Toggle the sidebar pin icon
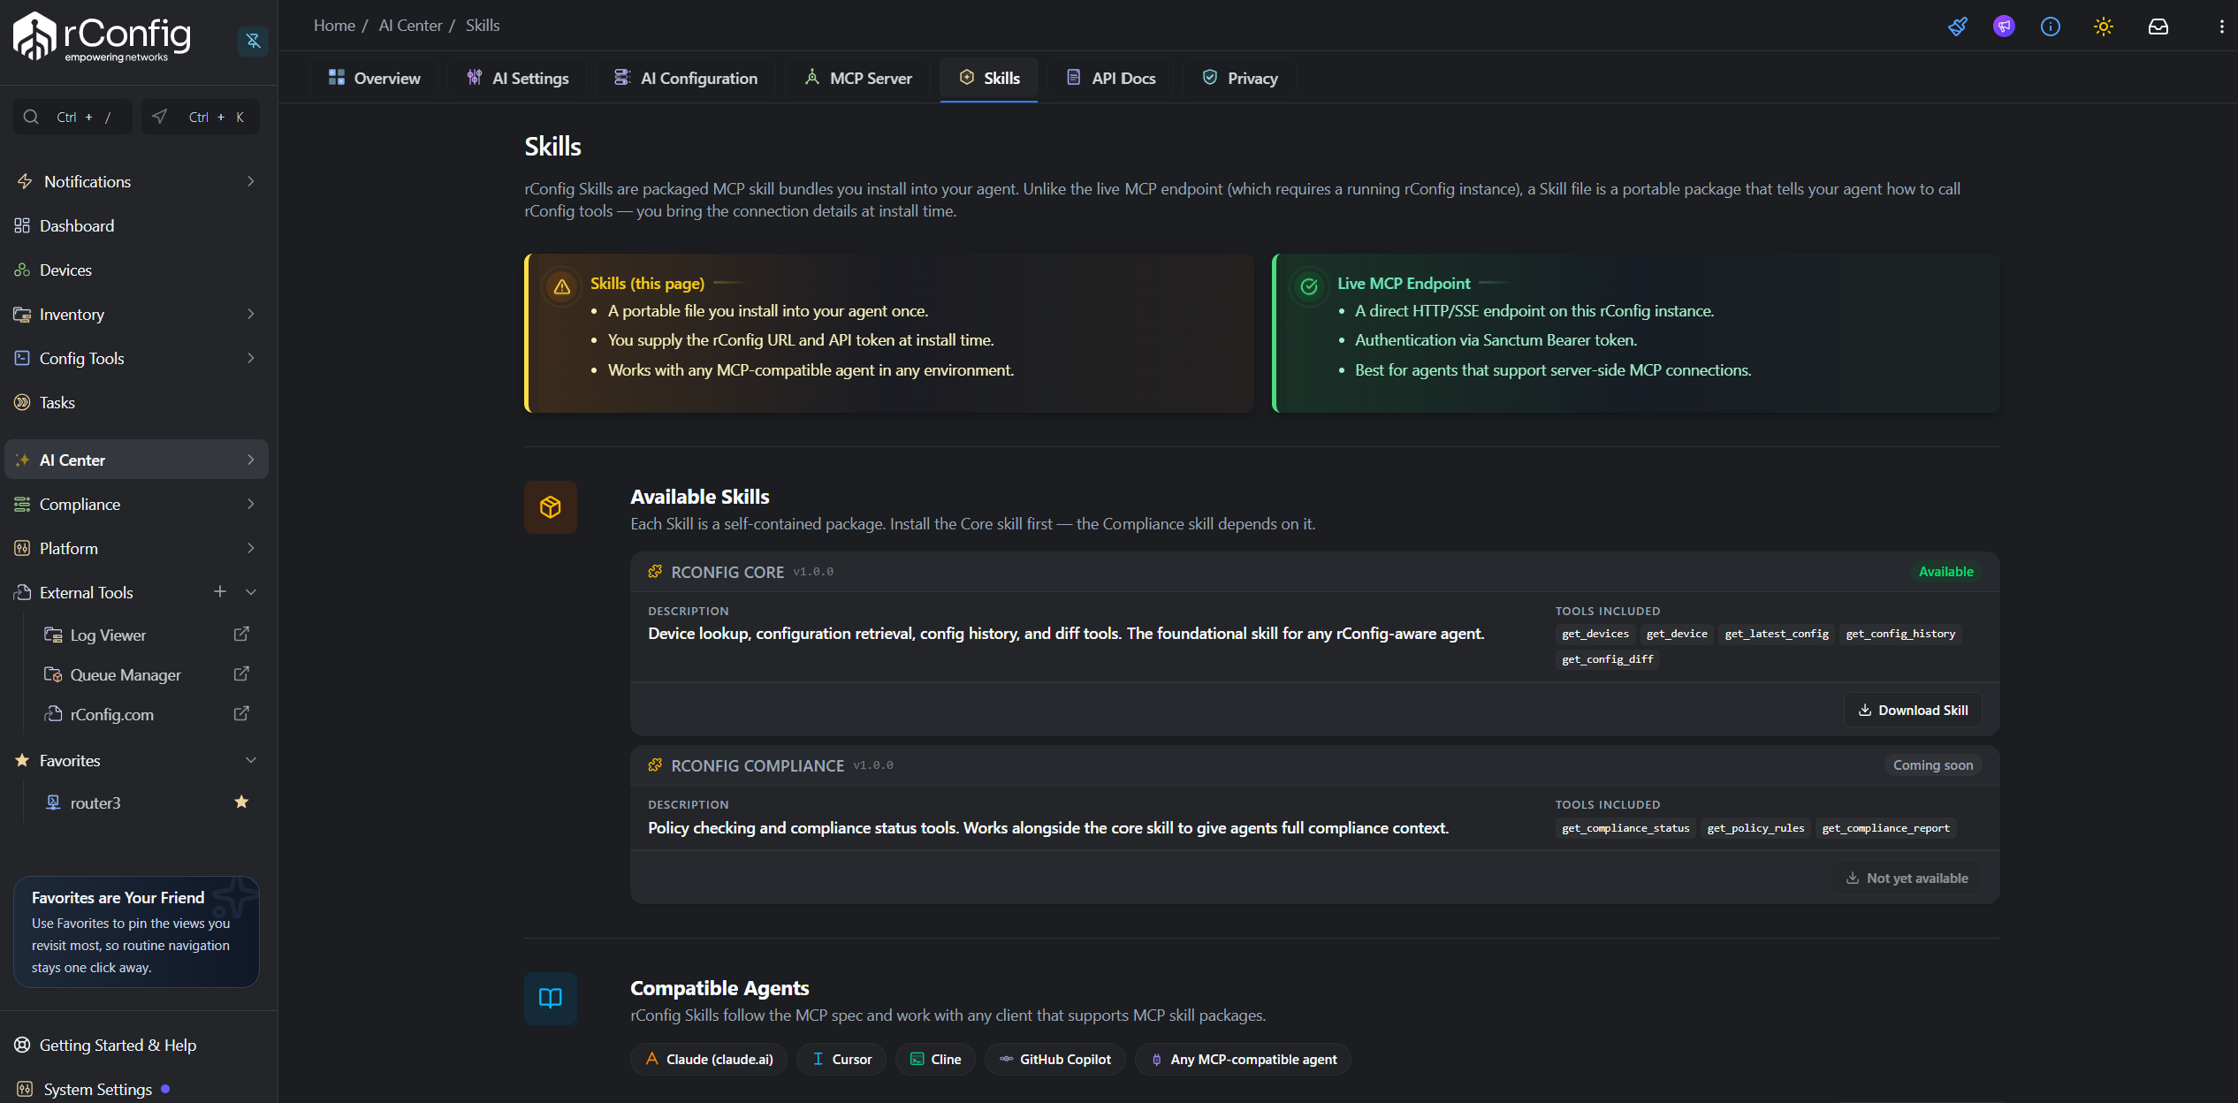This screenshot has height=1103, width=2238. 253,41
